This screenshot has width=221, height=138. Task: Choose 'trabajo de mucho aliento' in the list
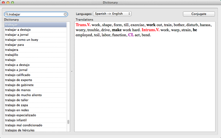(x=35, y=95)
